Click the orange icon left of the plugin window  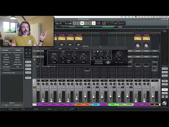(35, 60)
